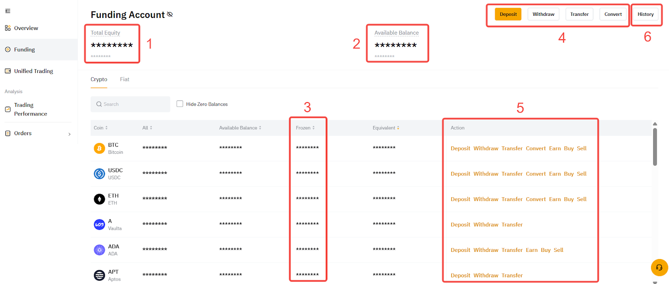Sort the table by Coin column
This screenshot has height=284, width=669.
(x=101, y=128)
